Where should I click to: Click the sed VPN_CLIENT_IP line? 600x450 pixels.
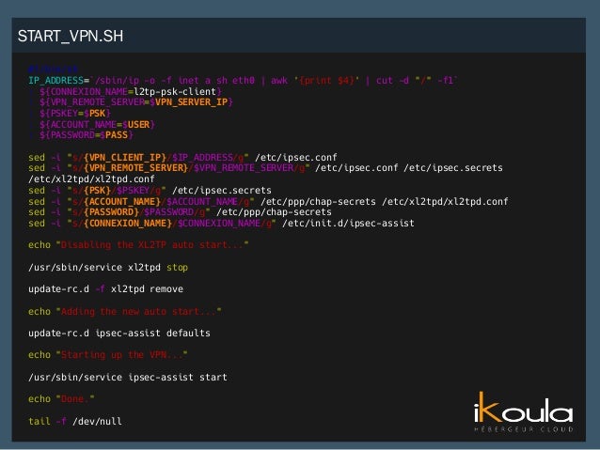point(182,158)
